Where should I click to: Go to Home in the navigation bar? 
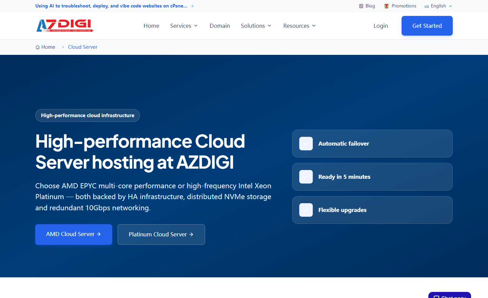tap(151, 26)
